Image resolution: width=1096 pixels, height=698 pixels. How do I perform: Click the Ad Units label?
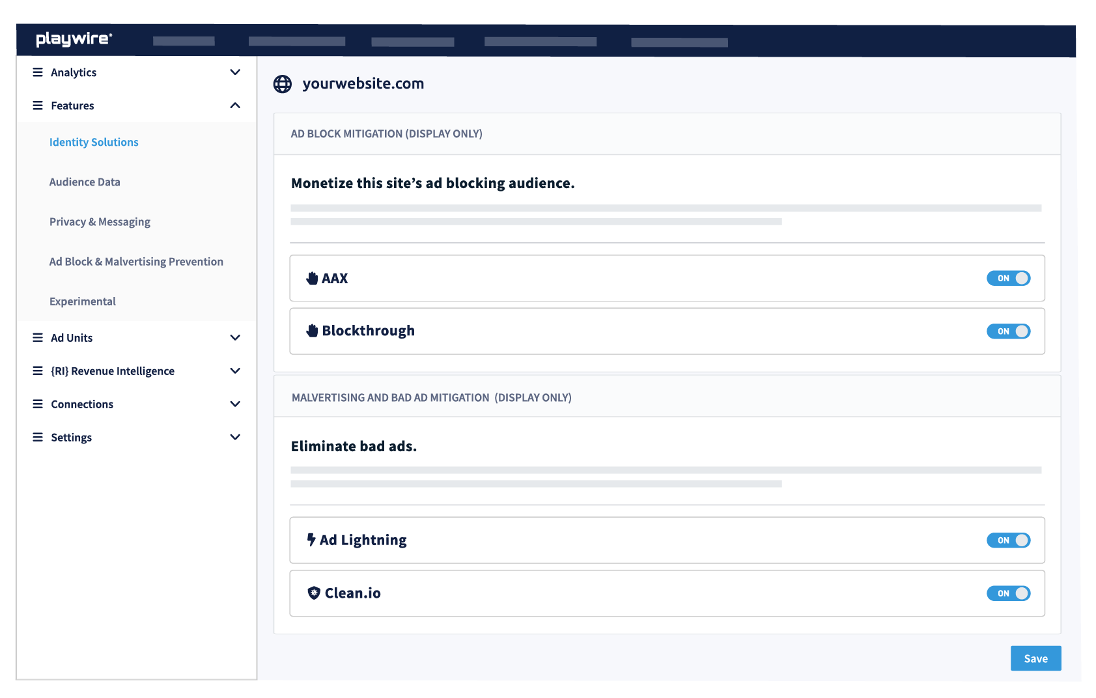tap(72, 338)
